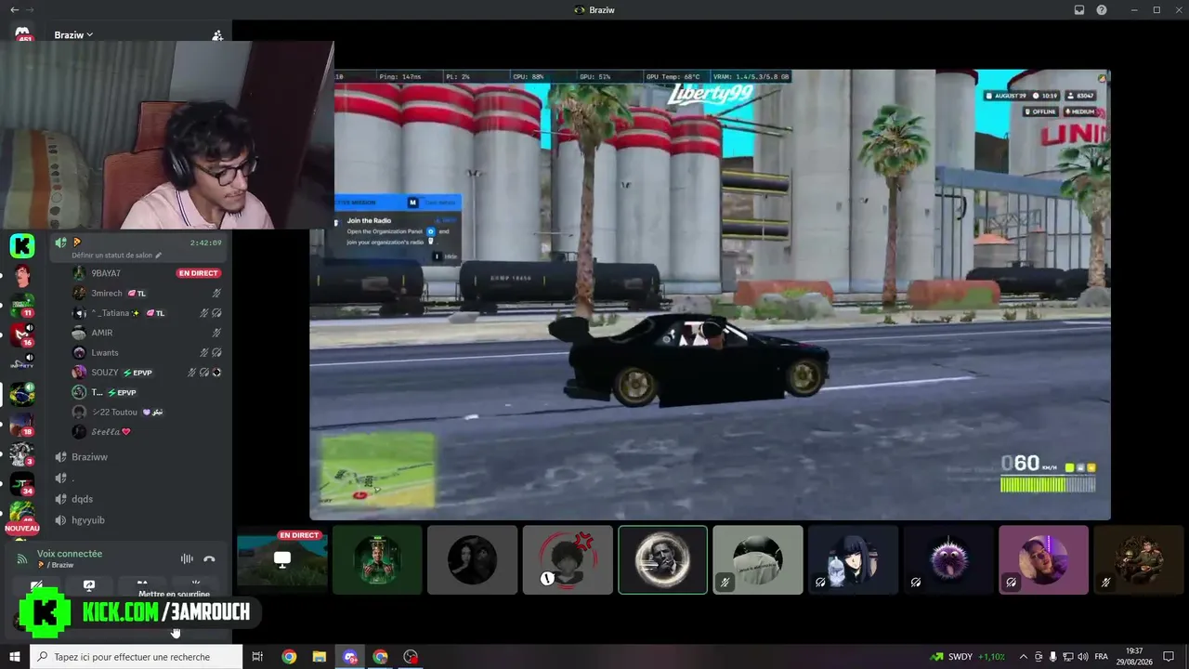This screenshot has width=1189, height=669.
Task: Open File Explorer from the taskbar
Action: 319,657
